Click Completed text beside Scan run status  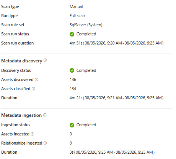(x=86, y=34)
